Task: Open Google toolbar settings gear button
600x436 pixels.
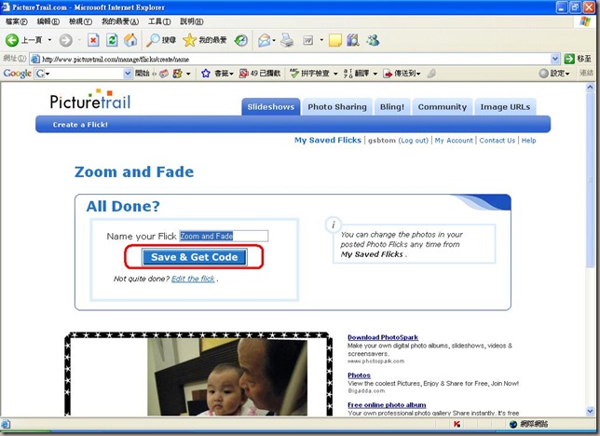Action: (554, 73)
